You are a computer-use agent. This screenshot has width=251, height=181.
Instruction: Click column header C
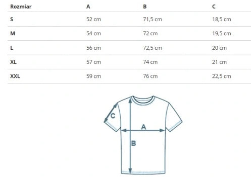[x=214, y=7]
